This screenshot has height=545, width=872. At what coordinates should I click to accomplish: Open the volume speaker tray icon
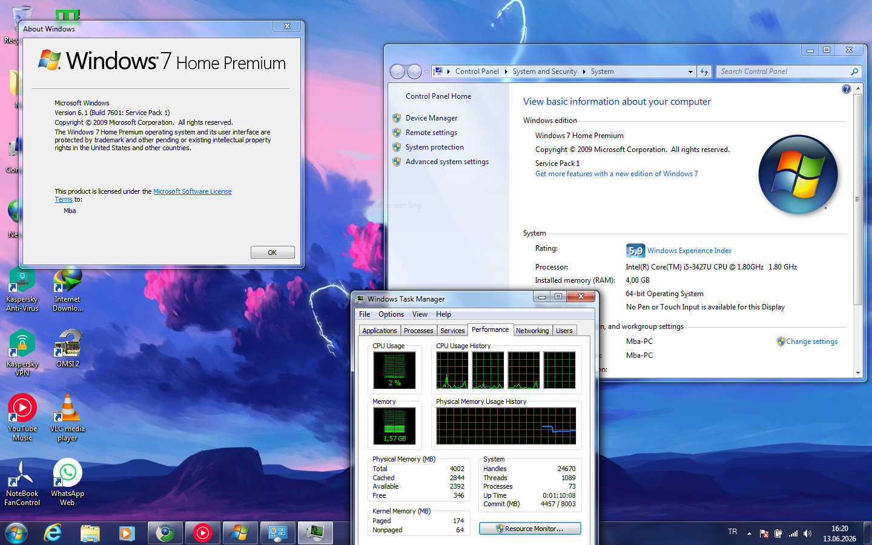[807, 533]
